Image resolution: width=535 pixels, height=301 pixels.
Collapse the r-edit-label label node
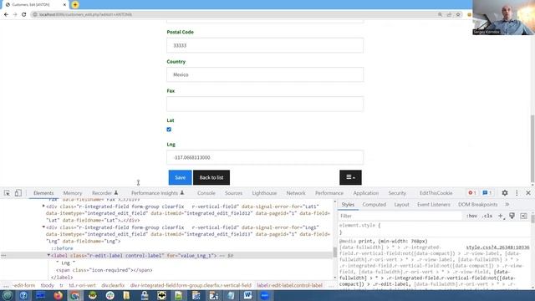(48, 255)
